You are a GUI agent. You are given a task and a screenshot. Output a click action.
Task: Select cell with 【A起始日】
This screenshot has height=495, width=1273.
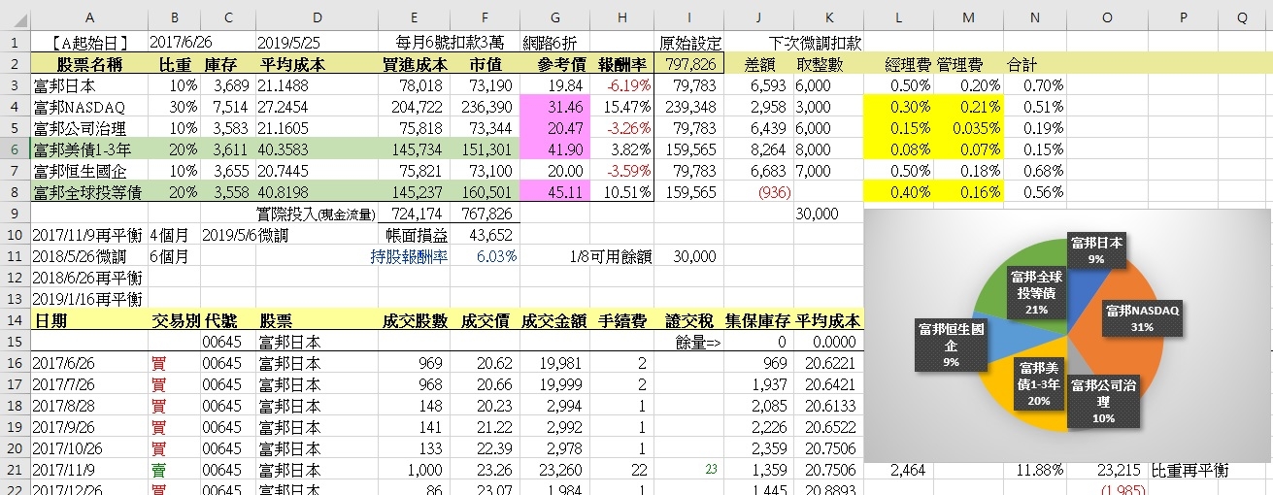point(89,43)
